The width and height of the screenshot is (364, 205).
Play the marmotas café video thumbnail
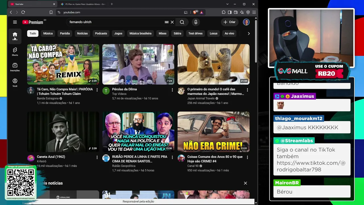[214, 64]
